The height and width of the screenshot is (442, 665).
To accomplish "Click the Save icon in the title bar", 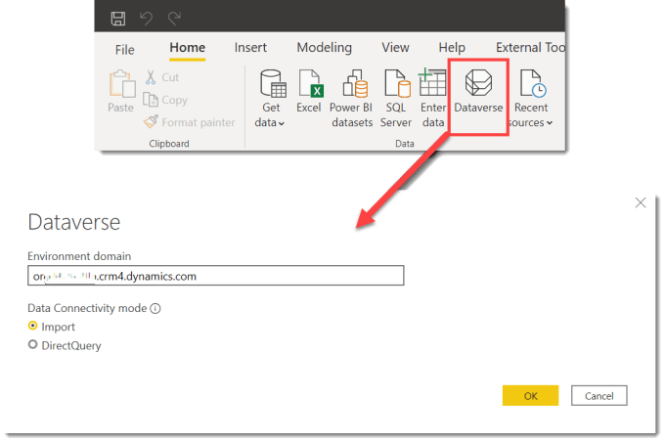I will coord(118,19).
